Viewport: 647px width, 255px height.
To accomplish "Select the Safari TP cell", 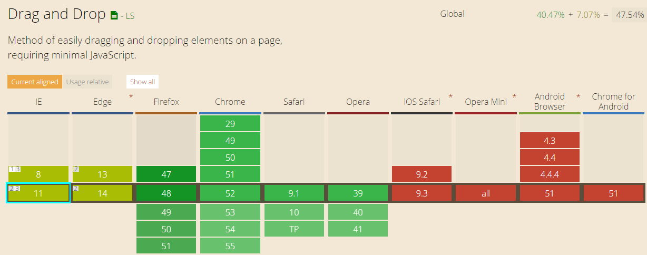I will point(294,229).
